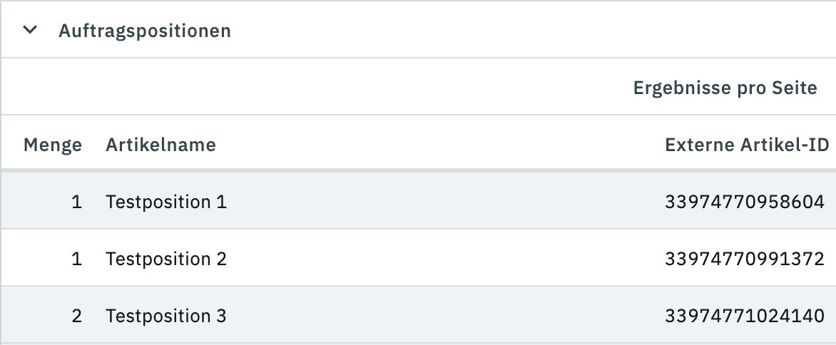Click the quantity cell of Testposition 1
The height and width of the screenshot is (345, 836).
coord(76,202)
